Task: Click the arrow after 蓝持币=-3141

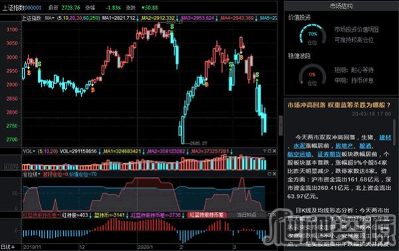Action: (x=127, y=215)
